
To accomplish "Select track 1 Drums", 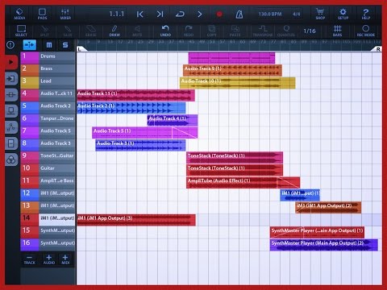I will 48,57.
